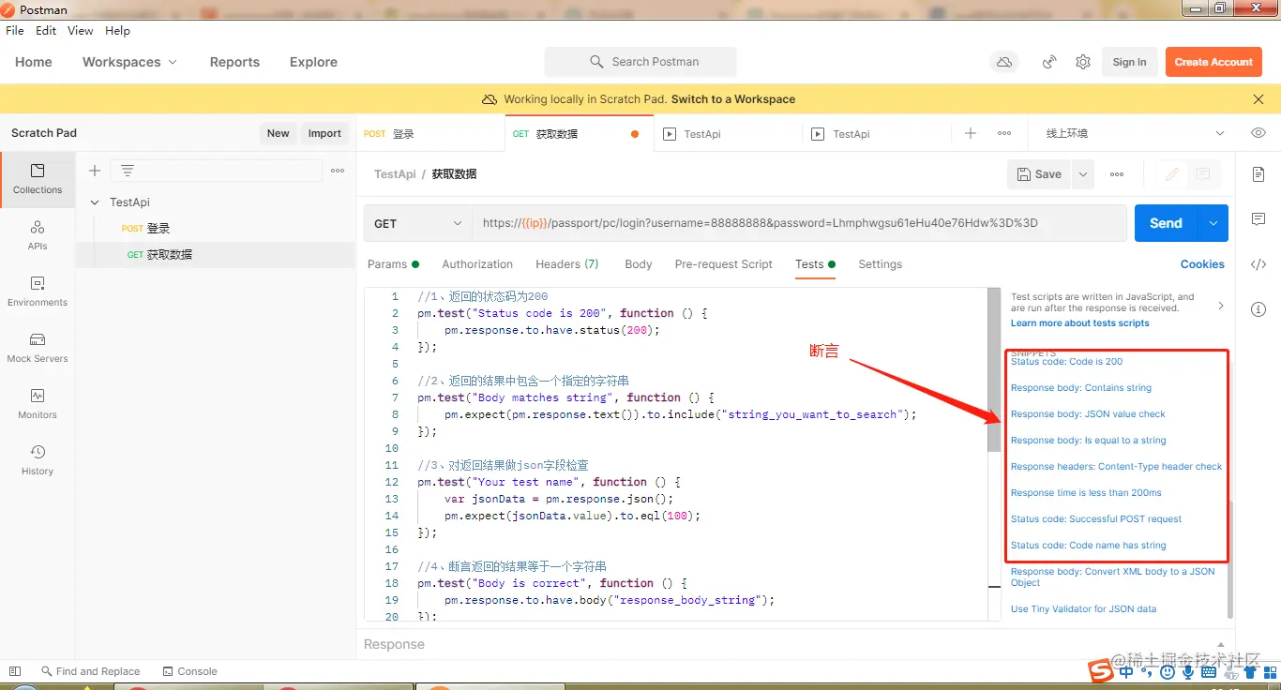Switch to the Params tab
1281x690 pixels.
393,264
